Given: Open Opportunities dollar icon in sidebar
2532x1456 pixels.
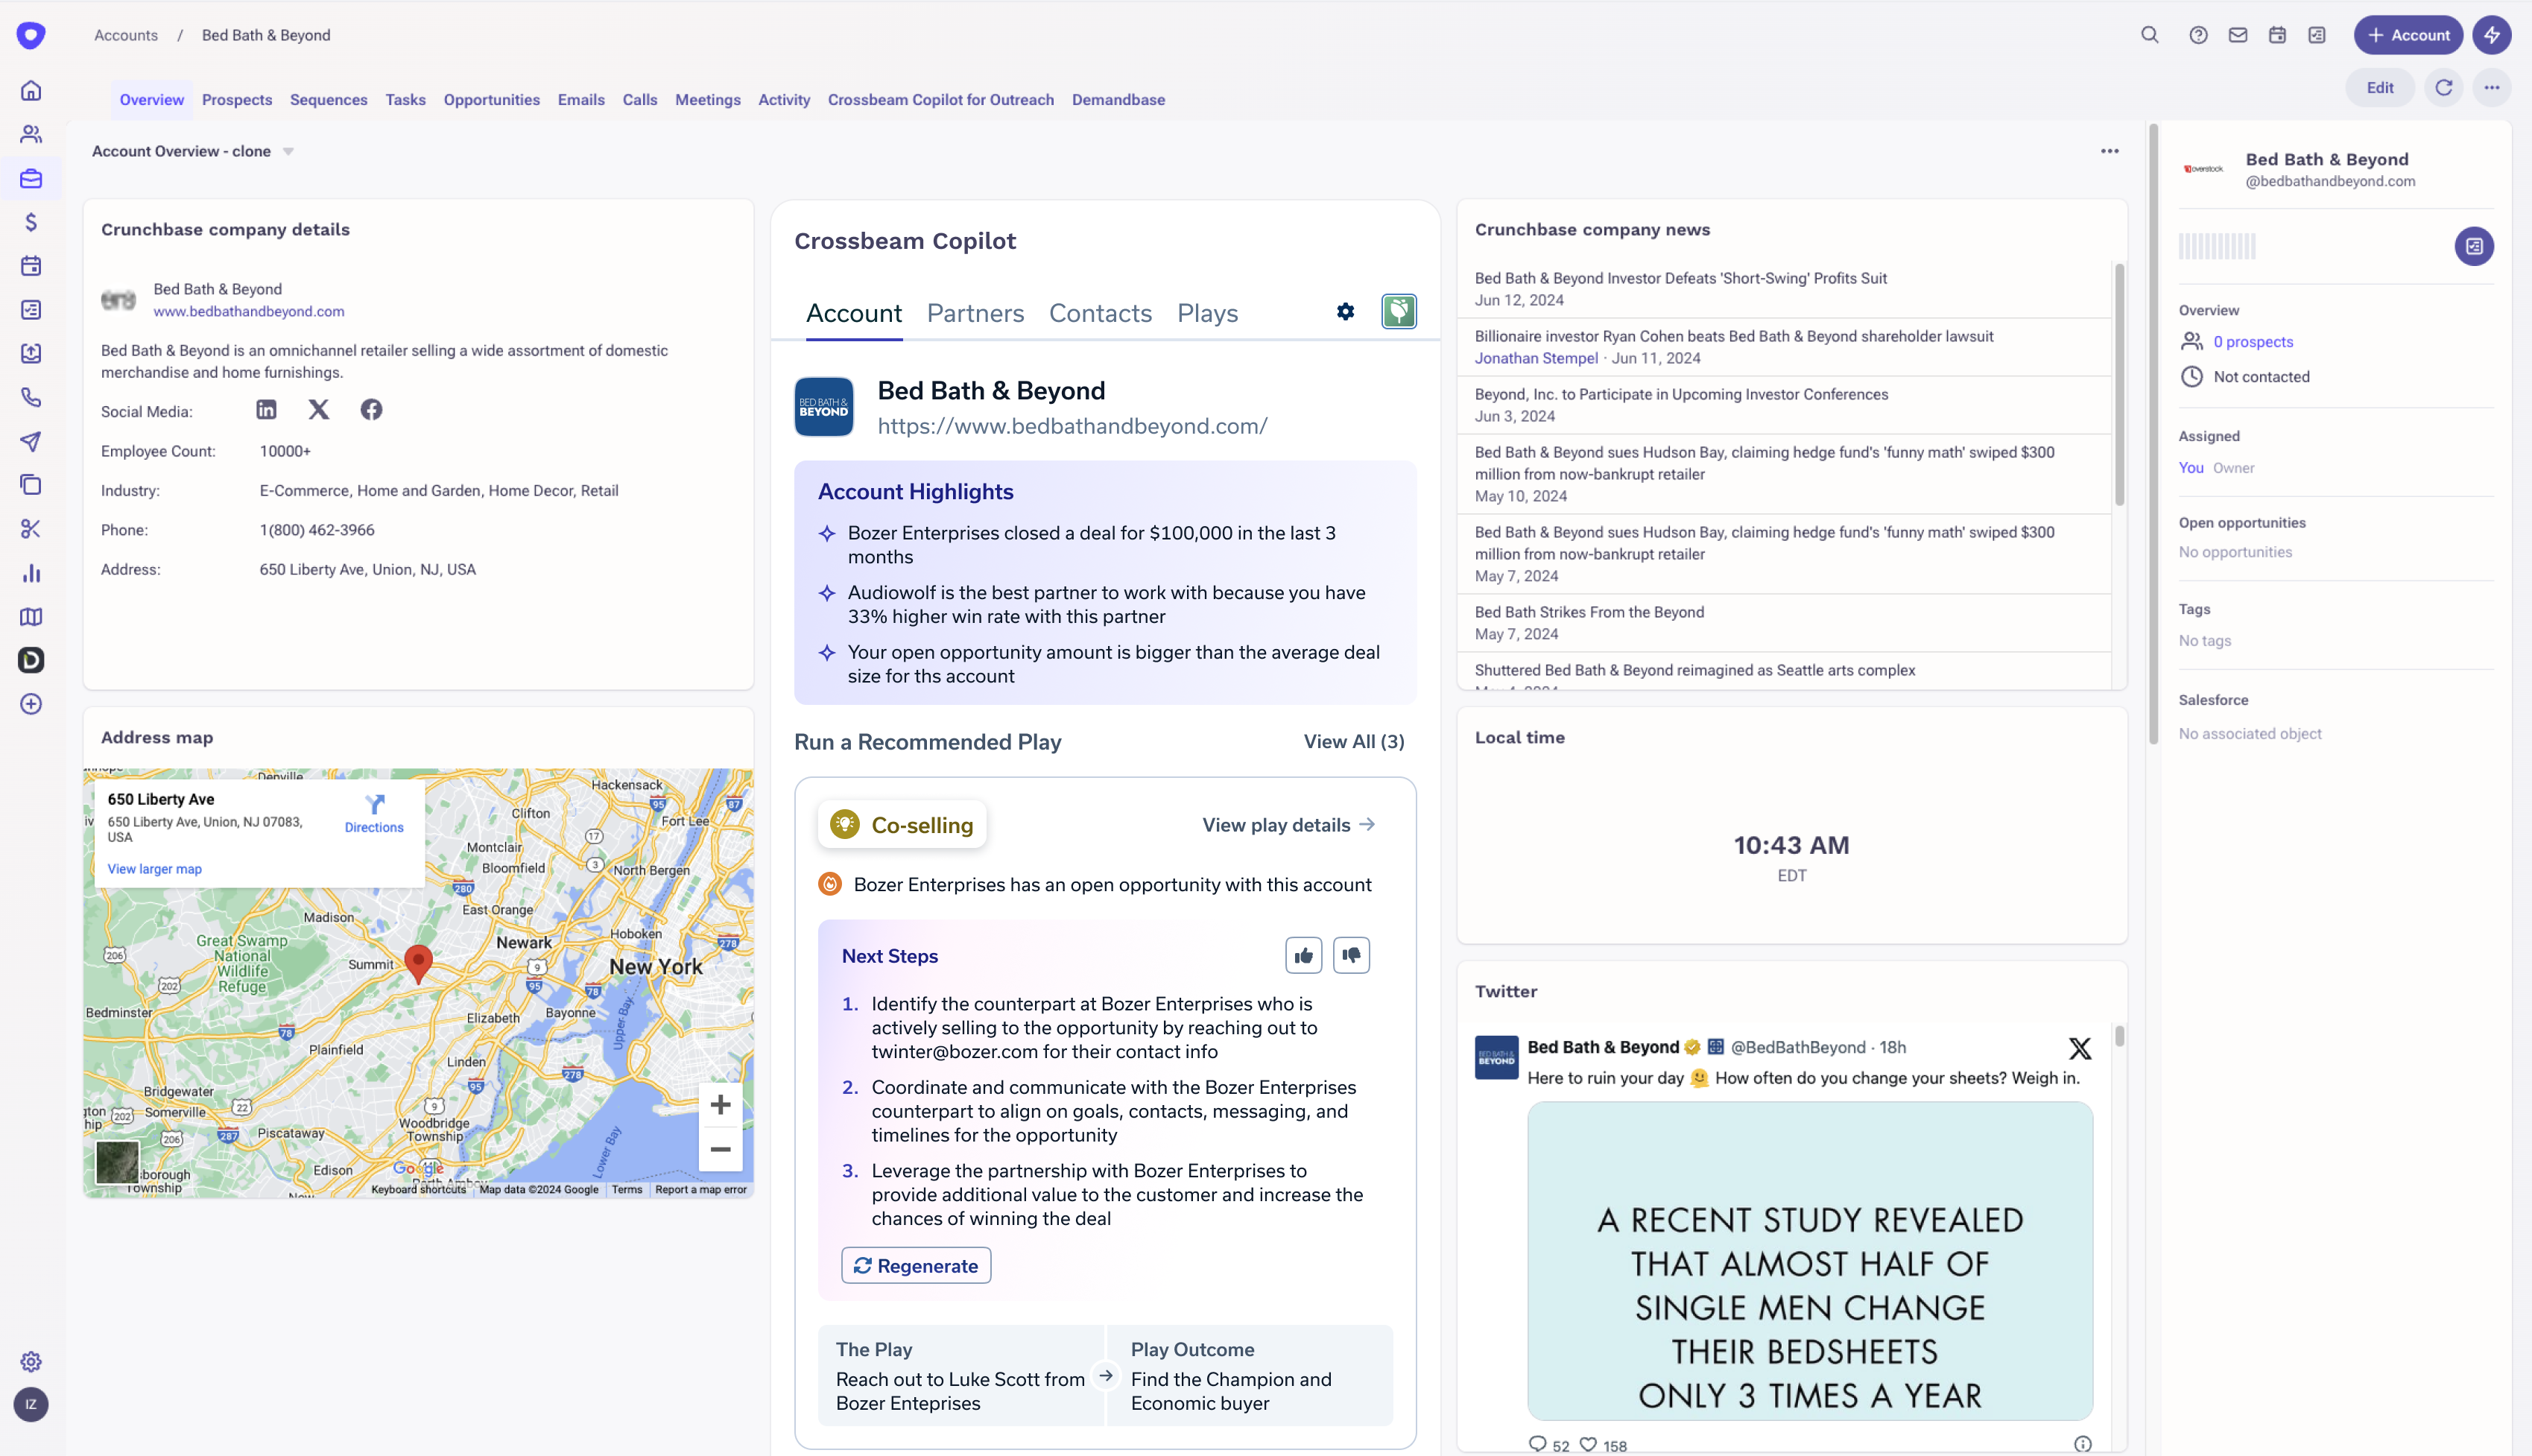Looking at the screenshot, I should pyautogui.click(x=31, y=222).
